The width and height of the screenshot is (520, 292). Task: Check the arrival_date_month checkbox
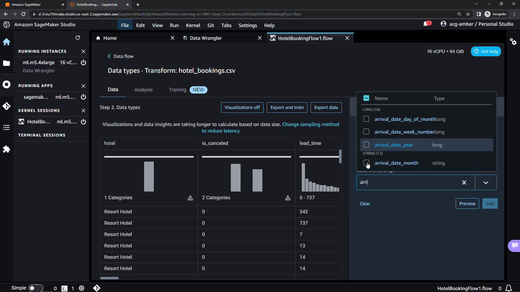(x=366, y=163)
